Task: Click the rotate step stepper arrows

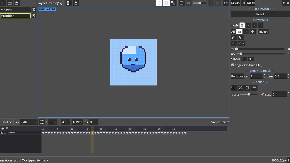Action: (288, 94)
